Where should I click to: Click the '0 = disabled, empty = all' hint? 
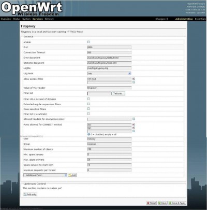click(103, 134)
